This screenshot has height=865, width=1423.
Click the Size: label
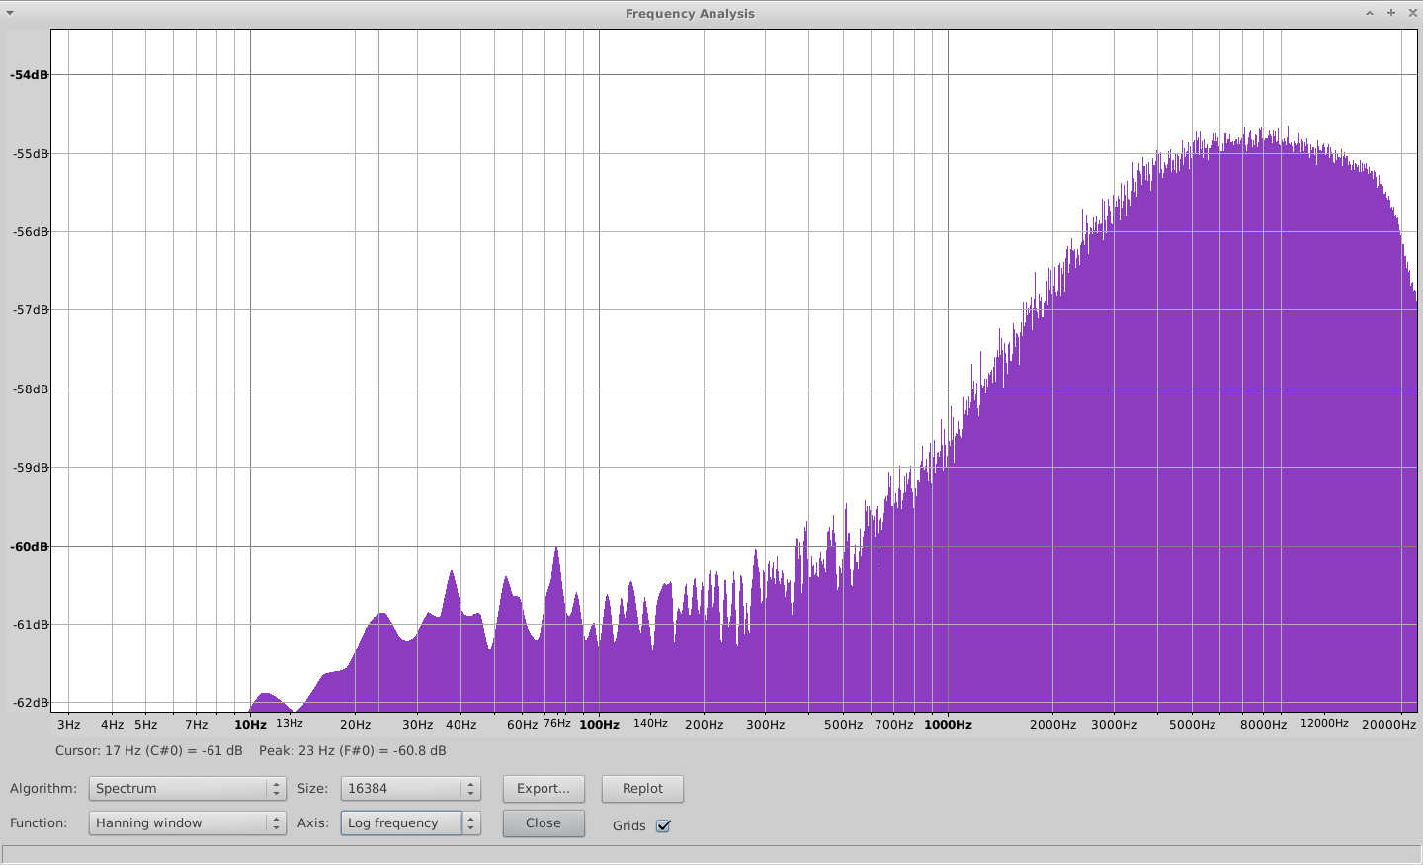click(312, 788)
